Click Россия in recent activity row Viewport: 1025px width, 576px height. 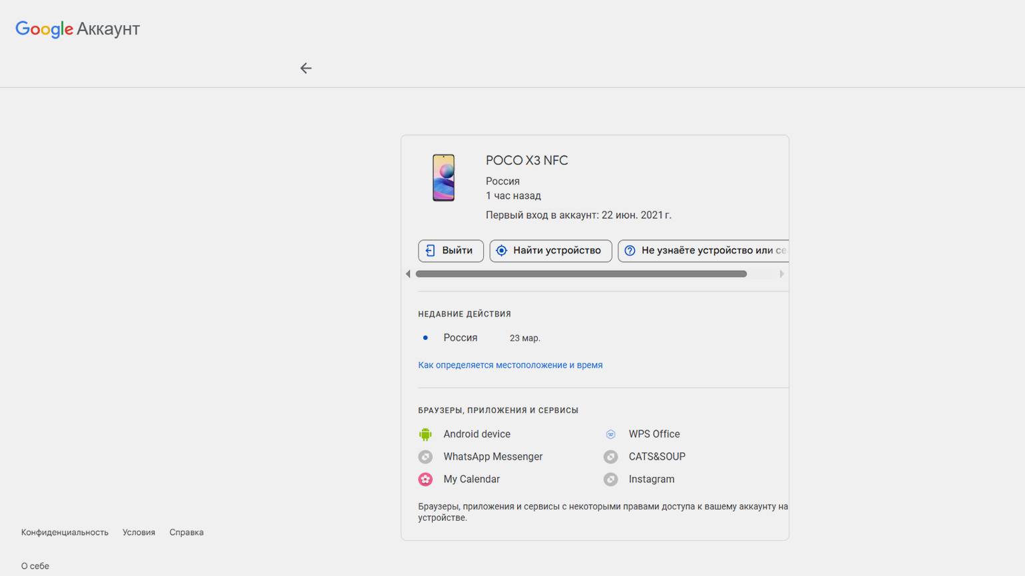461,338
